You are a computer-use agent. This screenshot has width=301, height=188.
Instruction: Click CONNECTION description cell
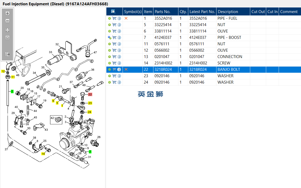(x=230, y=57)
